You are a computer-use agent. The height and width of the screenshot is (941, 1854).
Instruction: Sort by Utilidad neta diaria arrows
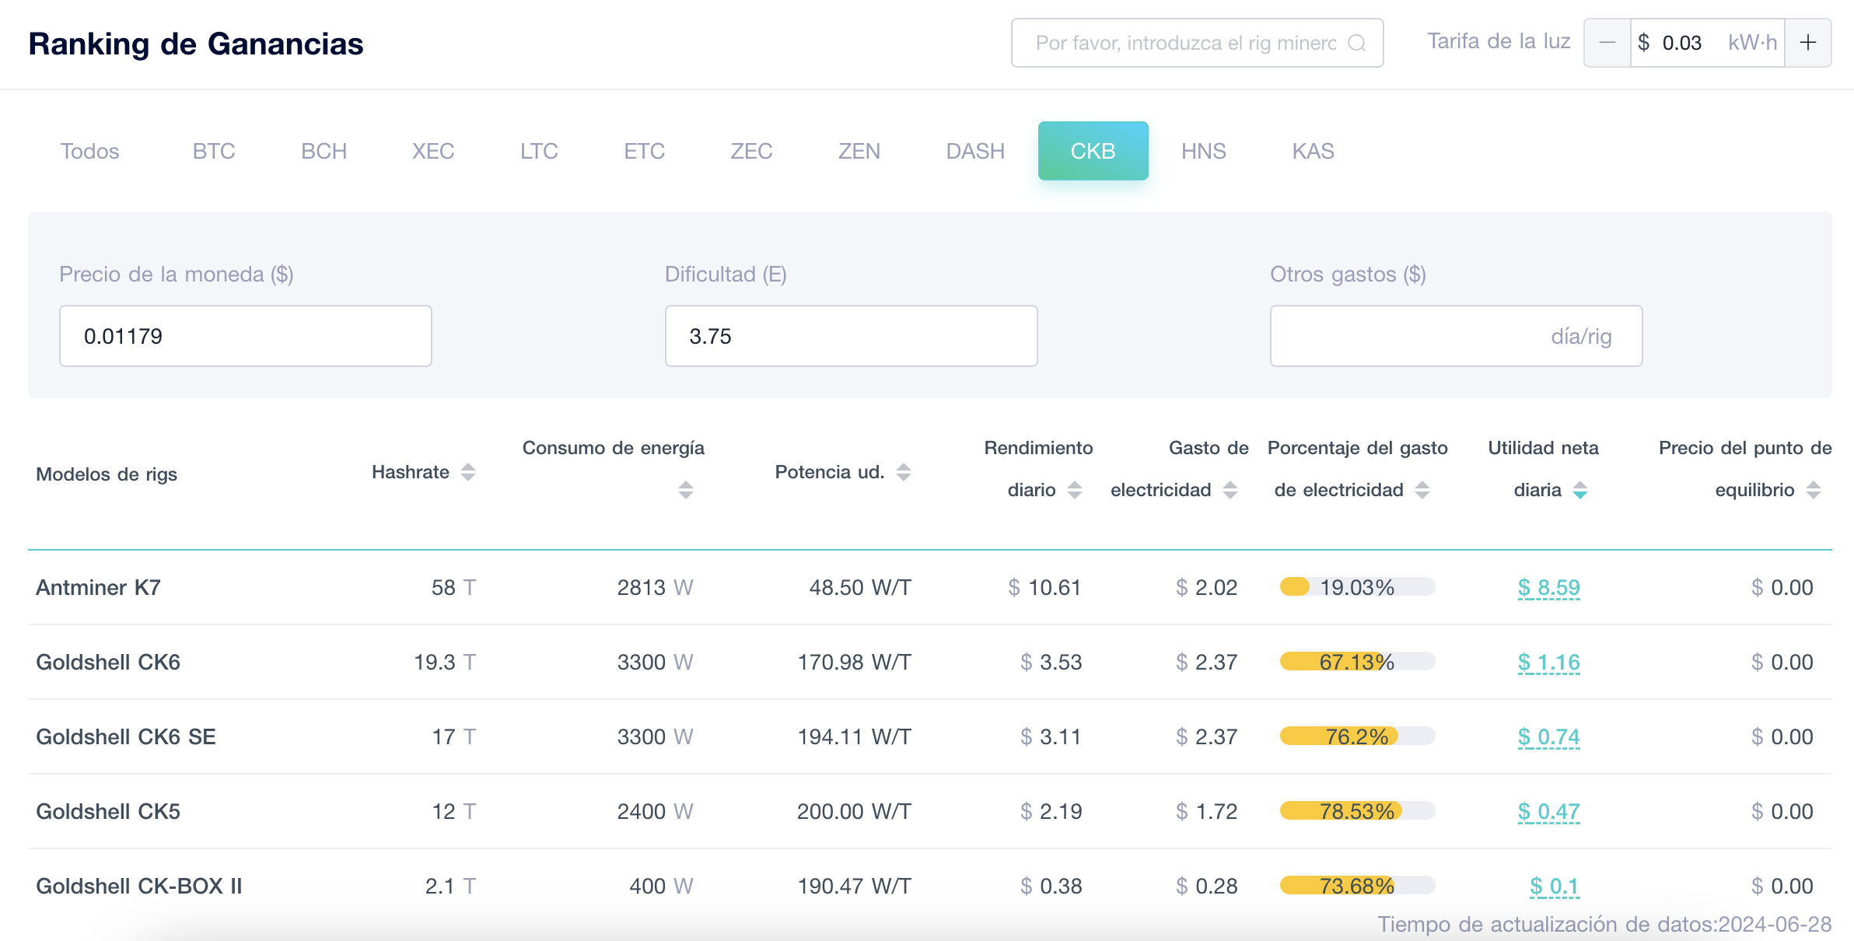point(1580,490)
